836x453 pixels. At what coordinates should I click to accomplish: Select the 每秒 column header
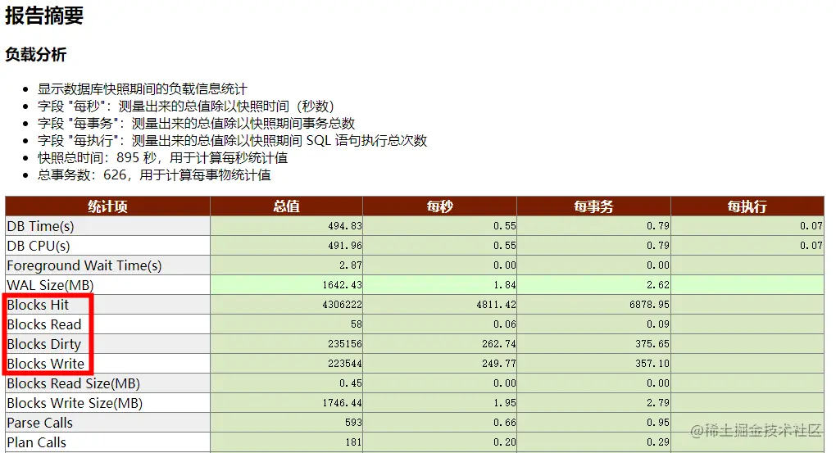440,206
